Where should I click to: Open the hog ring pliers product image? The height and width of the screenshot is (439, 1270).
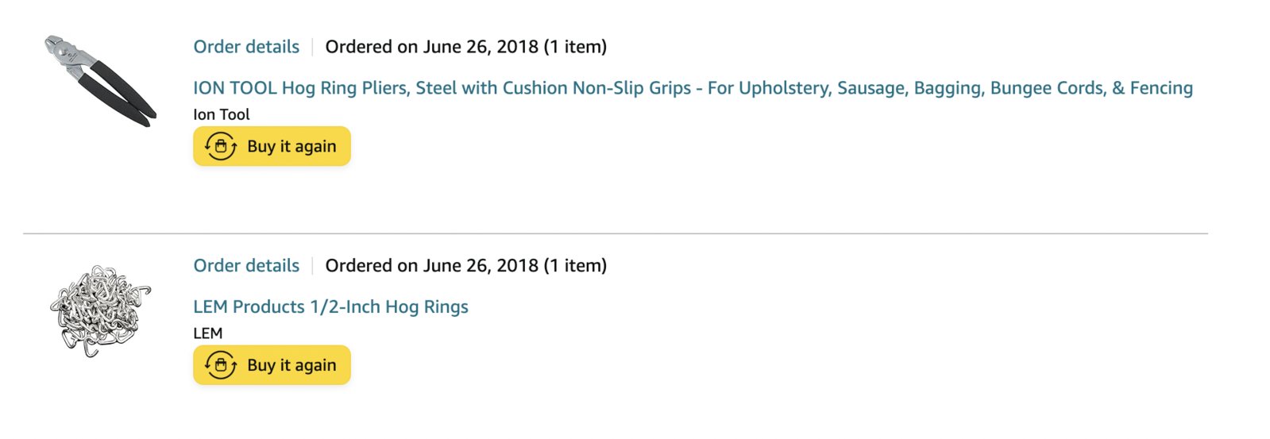click(99, 80)
